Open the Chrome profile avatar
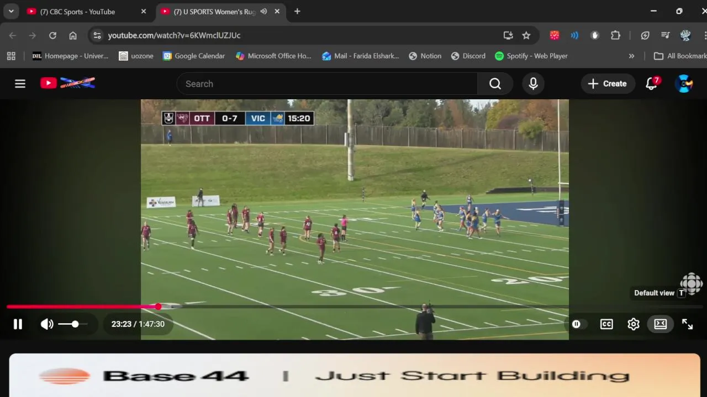This screenshot has height=397, width=707. pyautogui.click(x=685, y=35)
